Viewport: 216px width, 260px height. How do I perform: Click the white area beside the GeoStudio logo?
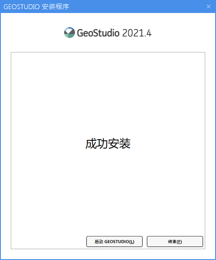[x=182, y=32]
